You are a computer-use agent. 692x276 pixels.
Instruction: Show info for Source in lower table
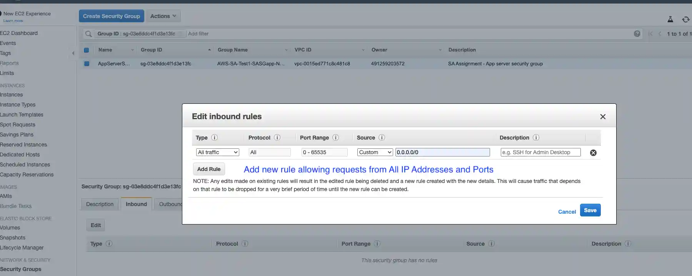[x=491, y=244]
